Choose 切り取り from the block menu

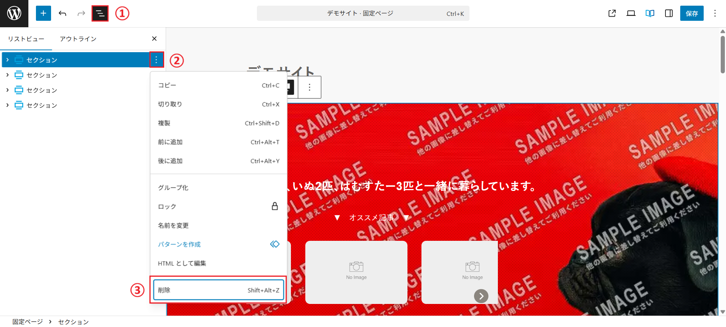219,104
